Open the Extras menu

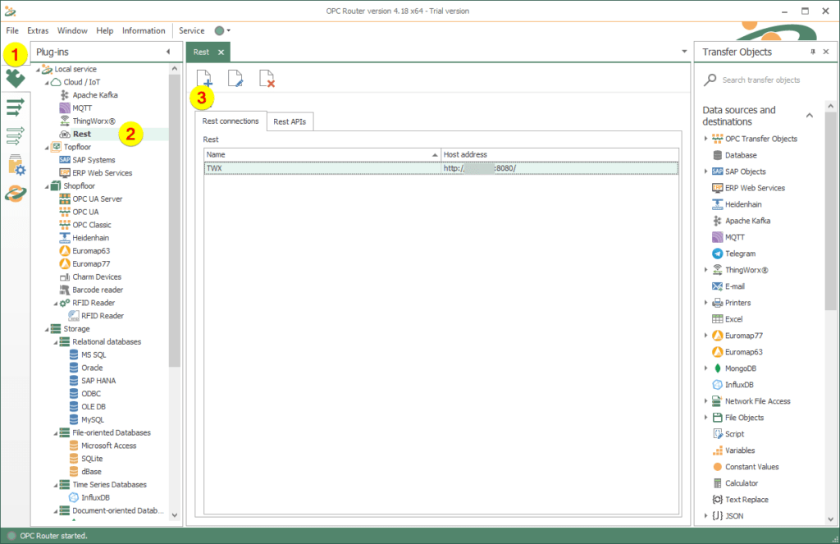point(38,31)
